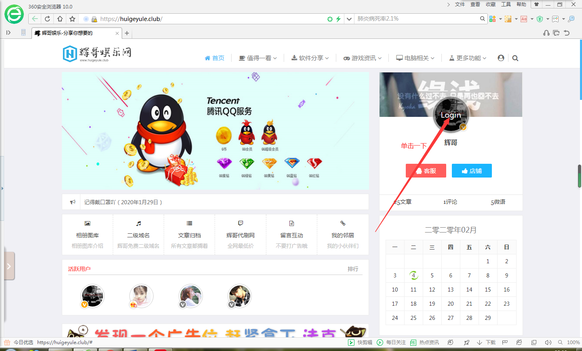Open 文章归档 quick link

pyautogui.click(x=190, y=235)
